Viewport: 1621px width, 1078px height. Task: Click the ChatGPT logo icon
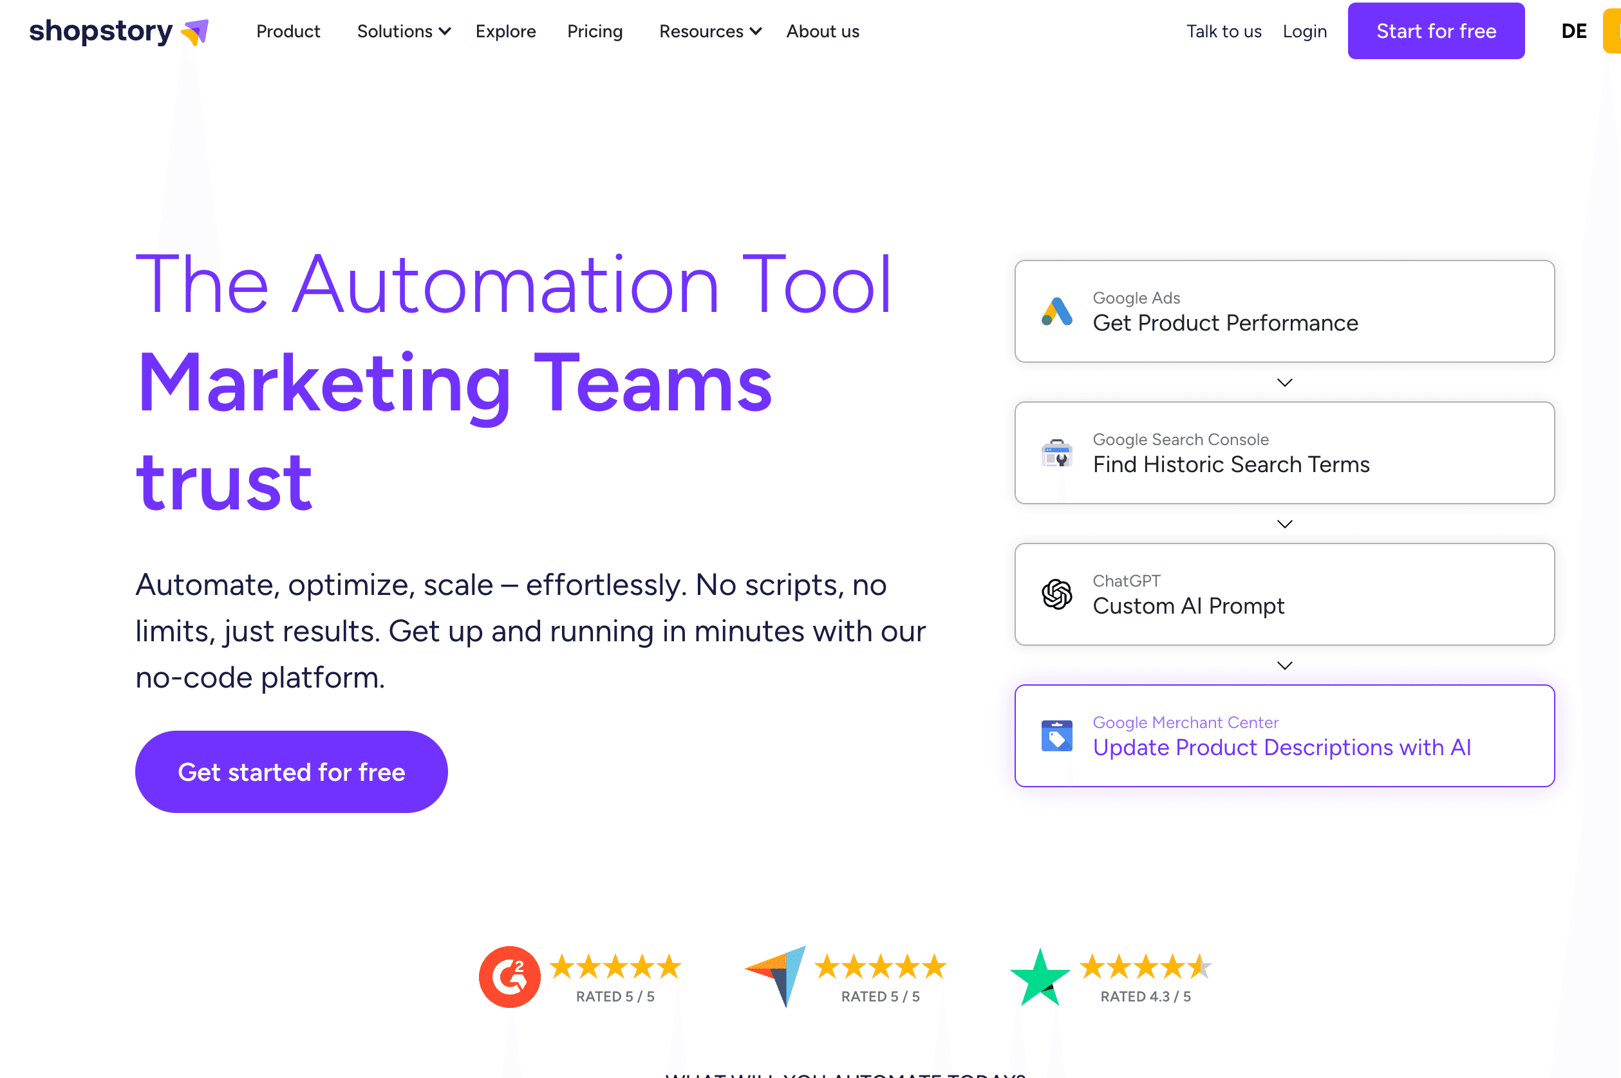pyautogui.click(x=1057, y=594)
